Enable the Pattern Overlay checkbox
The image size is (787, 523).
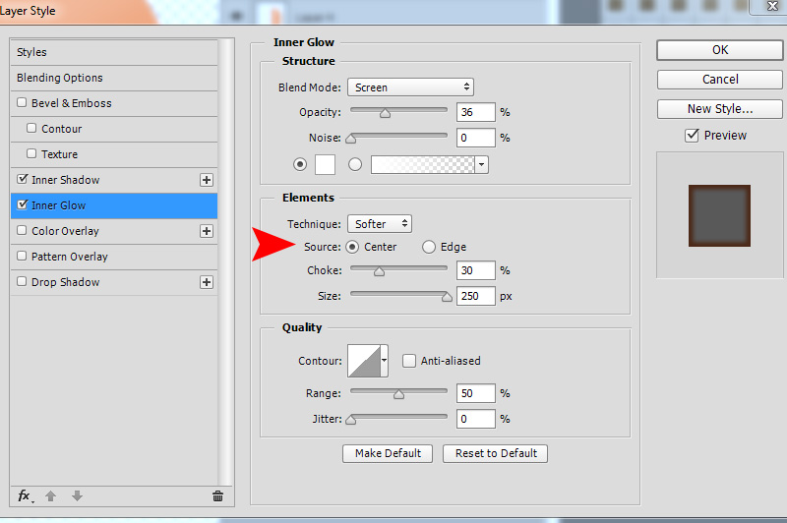pyautogui.click(x=22, y=257)
